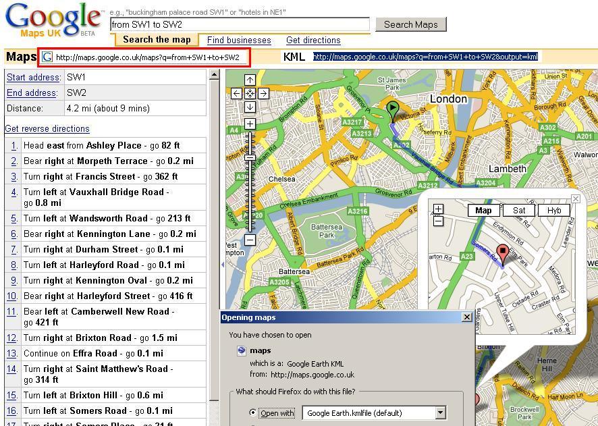Pan the map left with arrow
598x426 pixels.
(x=236, y=93)
